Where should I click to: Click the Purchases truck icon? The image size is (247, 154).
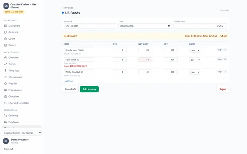click(5, 122)
